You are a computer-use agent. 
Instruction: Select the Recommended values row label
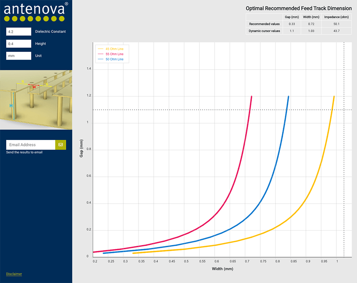[264, 24]
